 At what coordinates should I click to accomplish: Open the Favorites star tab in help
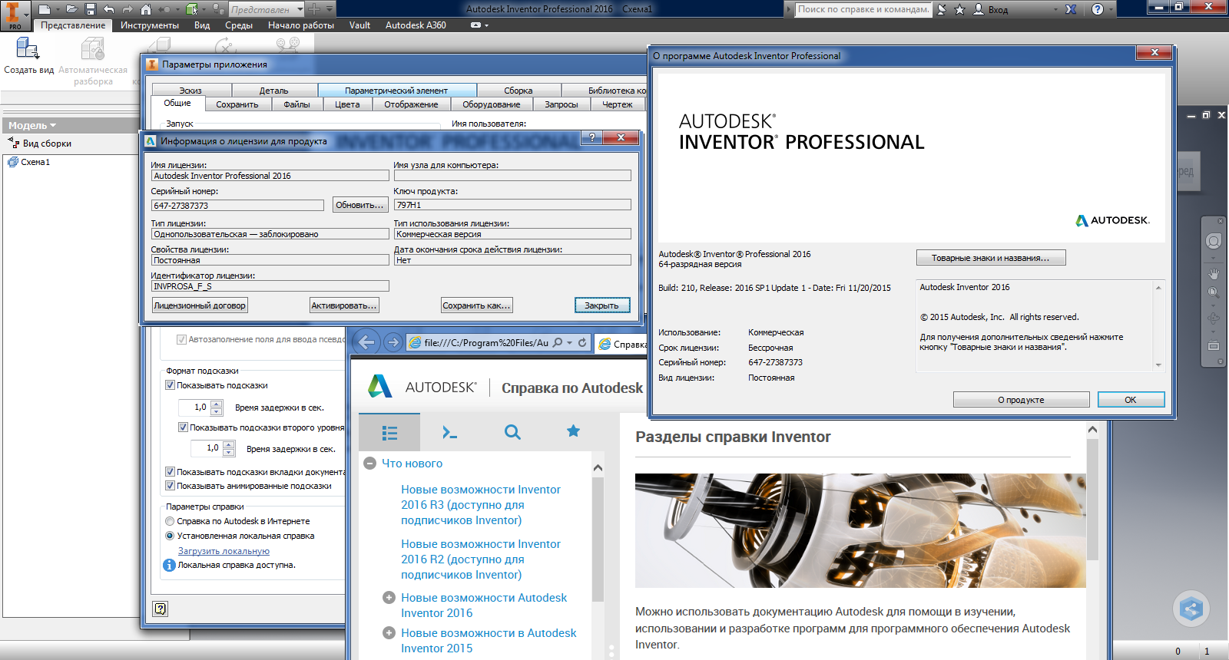573,431
